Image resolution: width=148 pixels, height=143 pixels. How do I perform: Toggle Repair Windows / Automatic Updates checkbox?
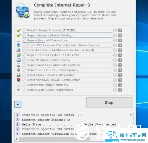point(24,65)
